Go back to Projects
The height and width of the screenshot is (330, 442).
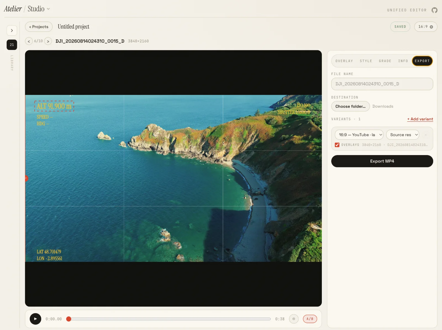[x=39, y=27]
